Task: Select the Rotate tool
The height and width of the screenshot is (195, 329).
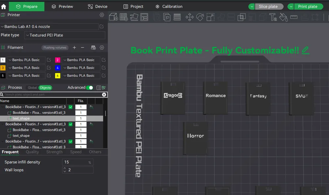Action: (200, 17)
